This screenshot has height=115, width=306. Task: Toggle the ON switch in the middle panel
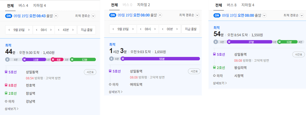click(x=113, y=15)
